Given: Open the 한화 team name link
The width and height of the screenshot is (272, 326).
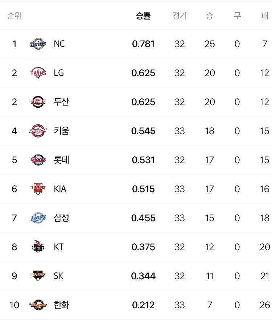Looking at the screenshot, I should pyautogui.click(x=61, y=305).
